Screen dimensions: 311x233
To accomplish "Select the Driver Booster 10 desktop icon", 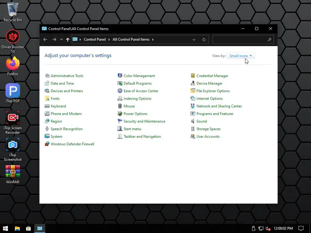I will click(13, 41).
